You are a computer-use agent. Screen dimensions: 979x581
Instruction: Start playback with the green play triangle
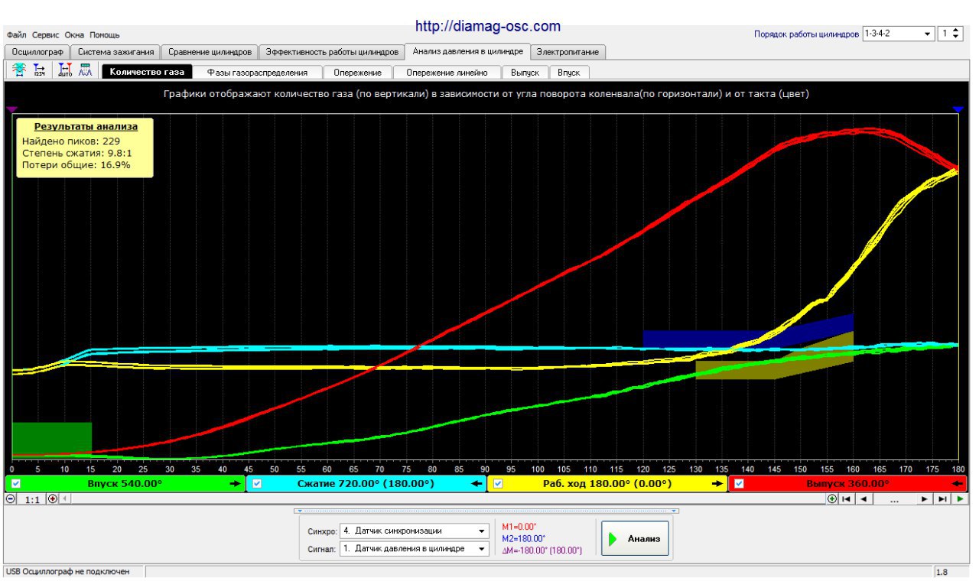click(960, 498)
